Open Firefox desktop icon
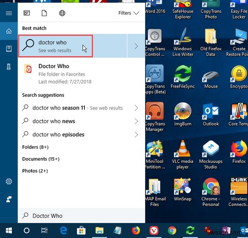 click(239, 152)
